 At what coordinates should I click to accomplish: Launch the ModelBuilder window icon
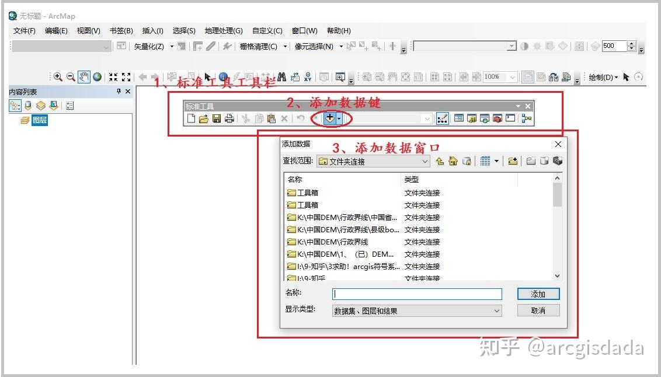(526, 119)
